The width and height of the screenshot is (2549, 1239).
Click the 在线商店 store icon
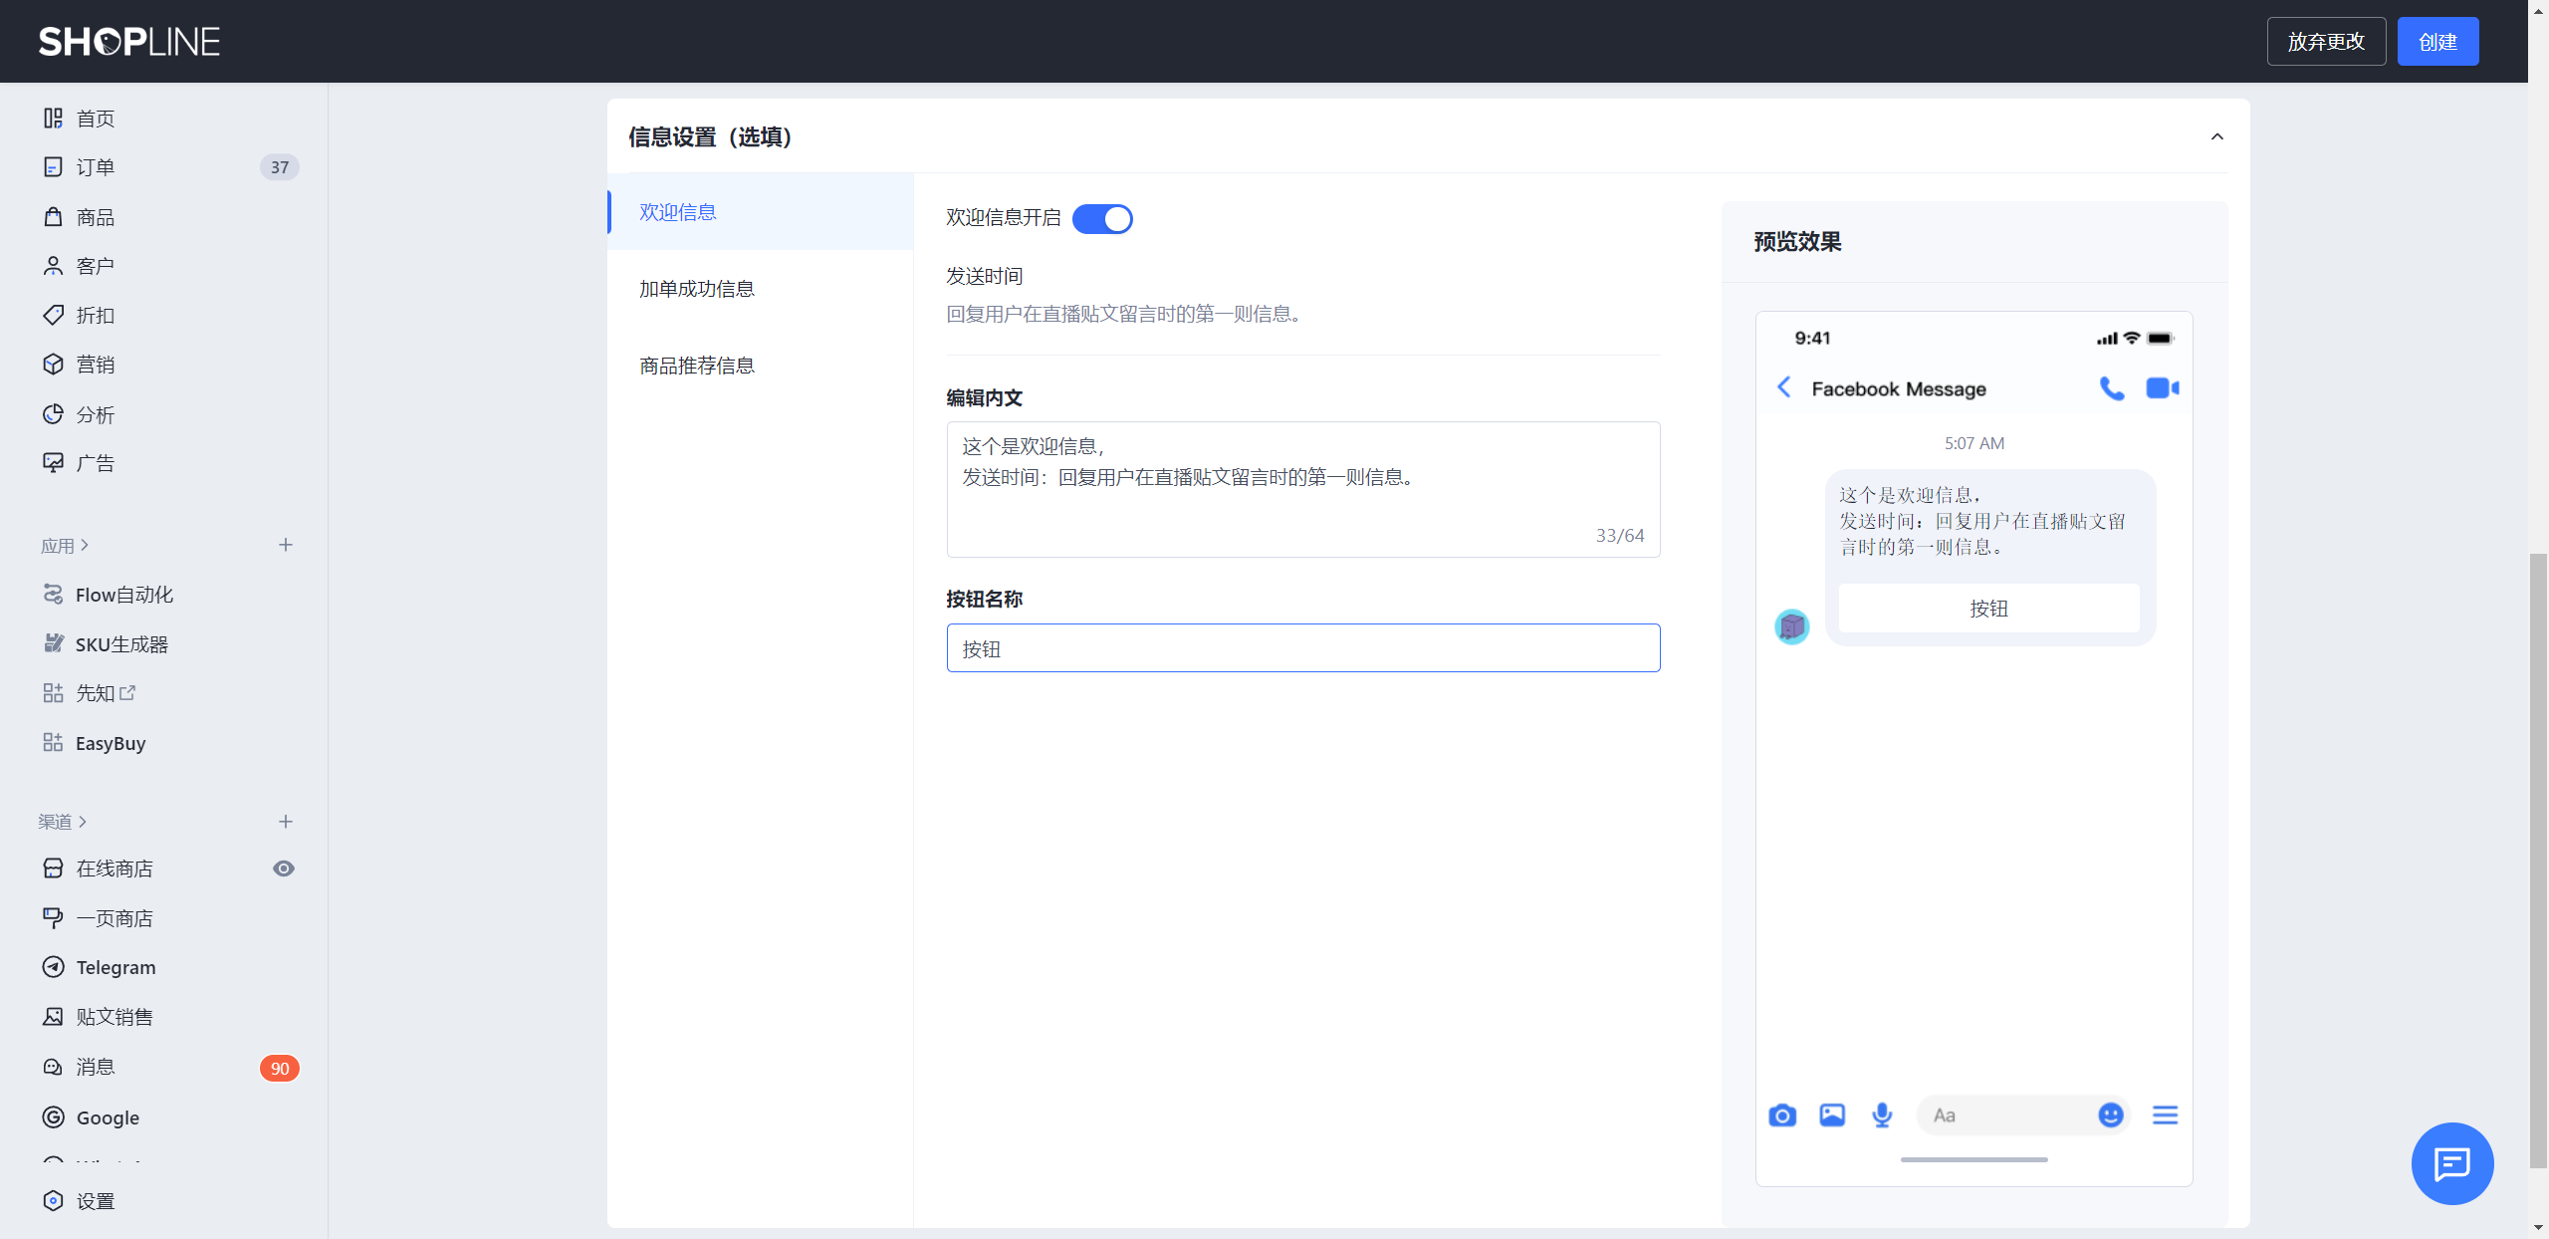click(x=53, y=868)
